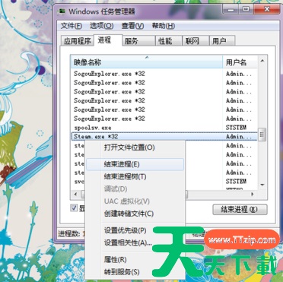This screenshot has width=283, height=282.
Task: Click SYSTEM user cell of spoolsv.exe
Action: [x=236, y=128]
